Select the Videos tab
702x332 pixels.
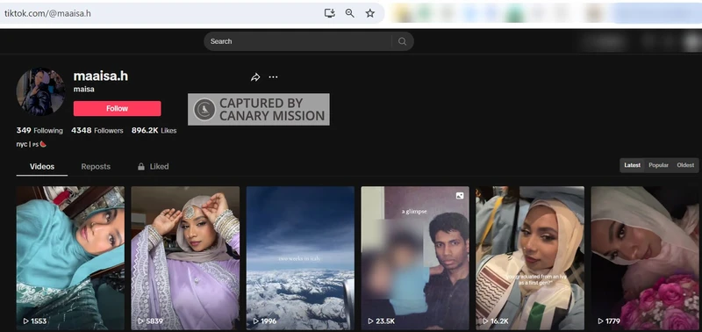tap(42, 167)
